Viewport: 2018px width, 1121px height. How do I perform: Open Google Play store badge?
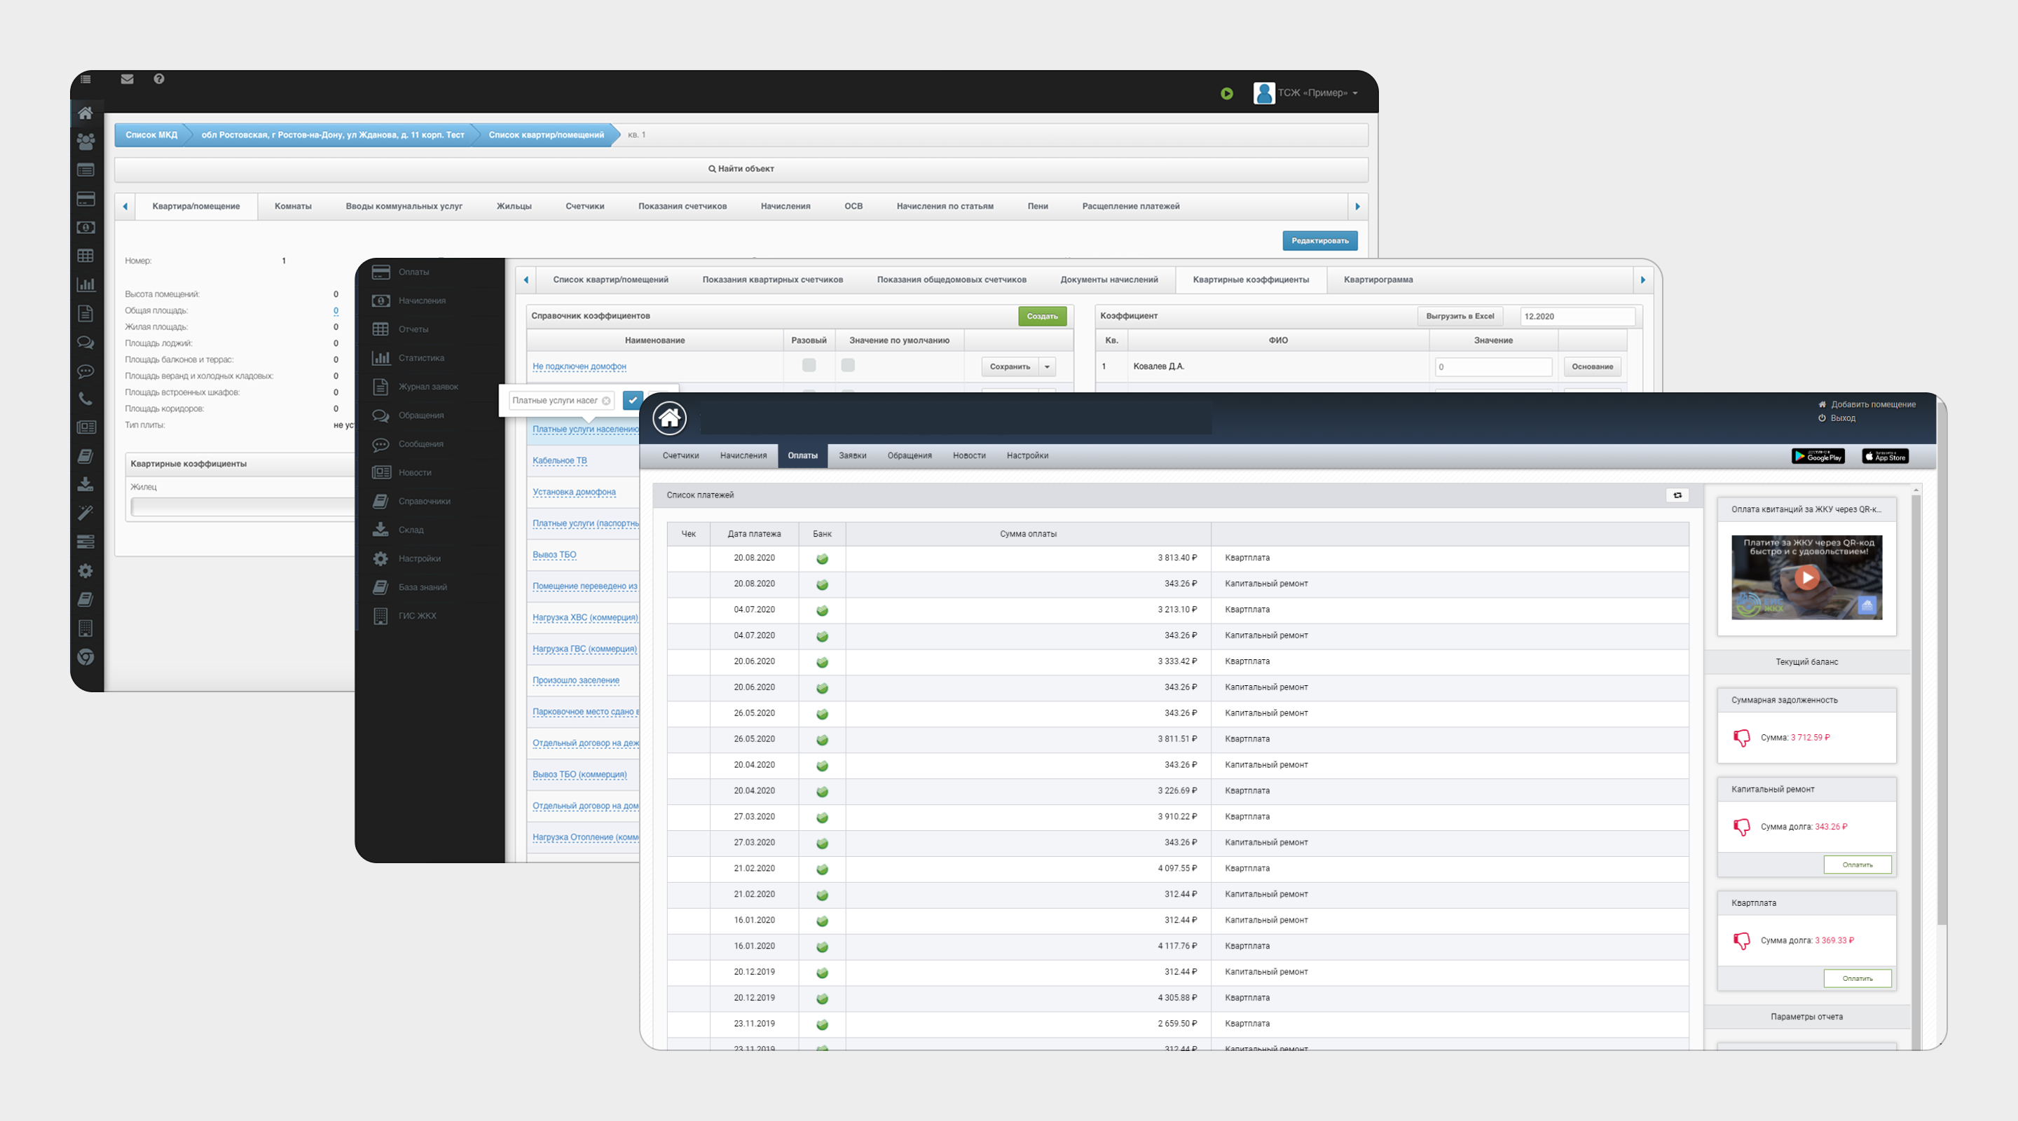coord(1818,456)
